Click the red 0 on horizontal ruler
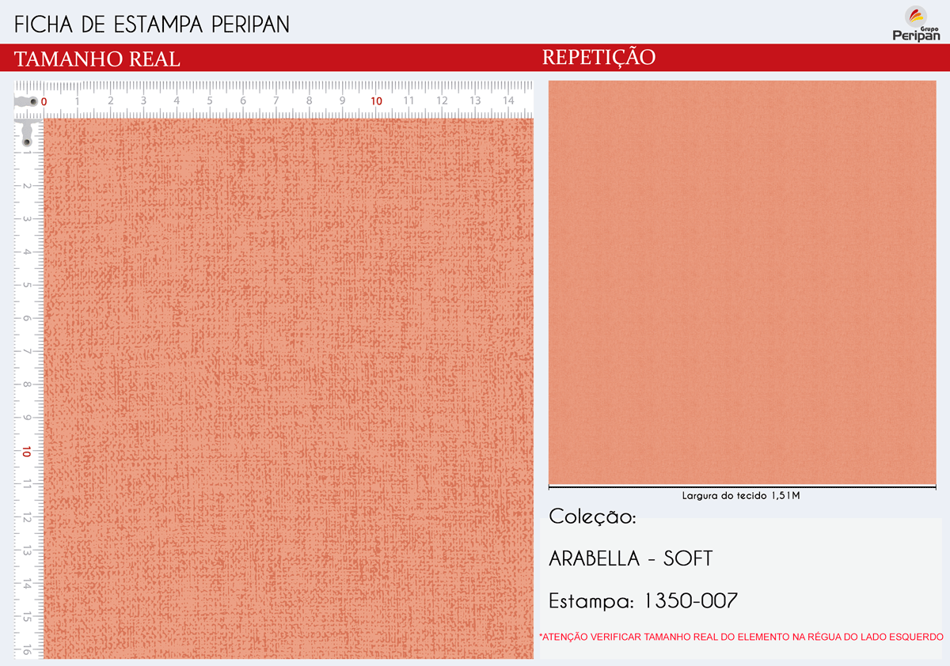The image size is (950, 666). pyautogui.click(x=44, y=102)
